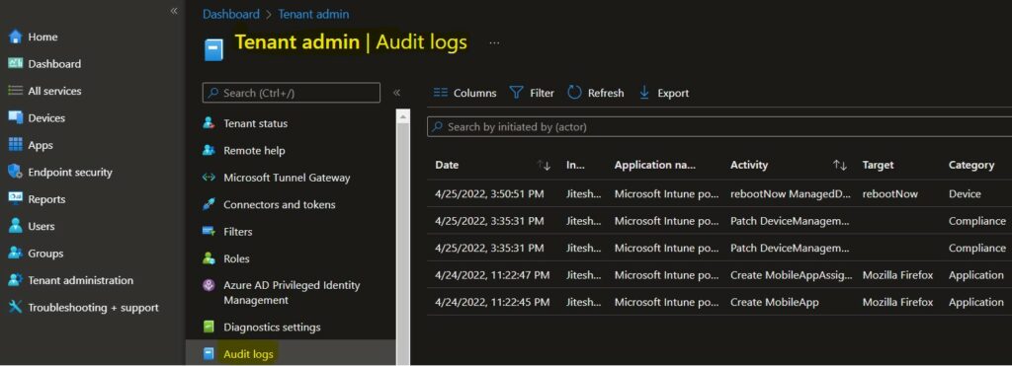Viewport: 1012px width, 366px height.
Task: Click the Create MobileAppAssig... activity cell
Action: click(x=792, y=275)
